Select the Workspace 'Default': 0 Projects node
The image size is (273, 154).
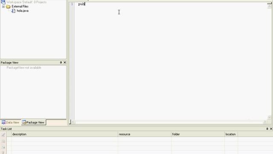(x=26, y=2)
